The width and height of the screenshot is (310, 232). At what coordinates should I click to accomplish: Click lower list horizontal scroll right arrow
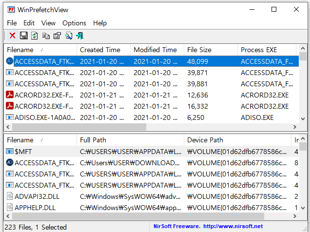(x=295, y=216)
